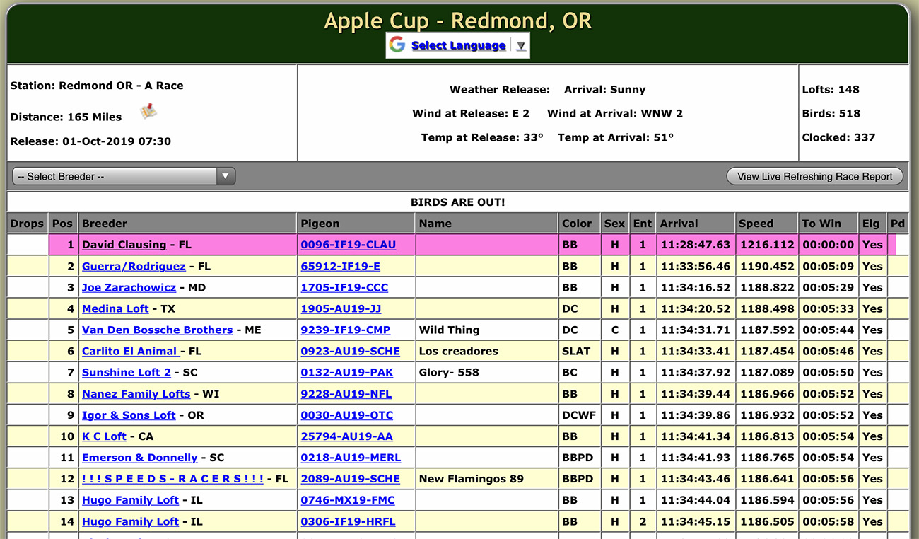The height and width of the screenshot is (539, 919).
Task: Click the To Win column header
Action: [829, 224]
